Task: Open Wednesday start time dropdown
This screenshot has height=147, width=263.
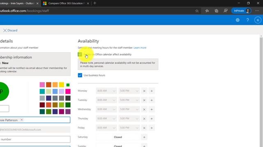Action: click(x=106, y=109)
